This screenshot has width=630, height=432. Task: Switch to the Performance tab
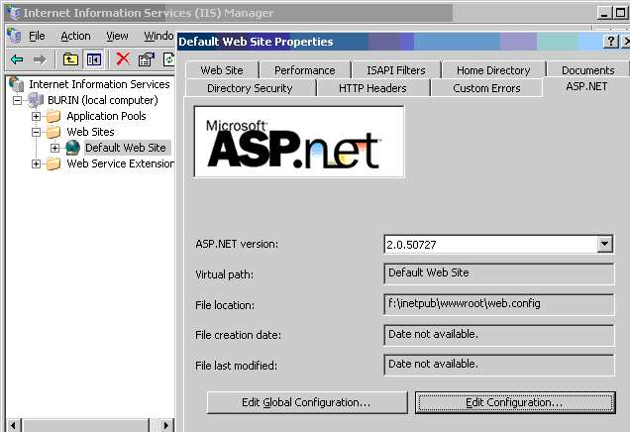tap(304, 70)
